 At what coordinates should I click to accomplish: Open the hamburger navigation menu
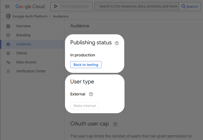click(7, 6)
